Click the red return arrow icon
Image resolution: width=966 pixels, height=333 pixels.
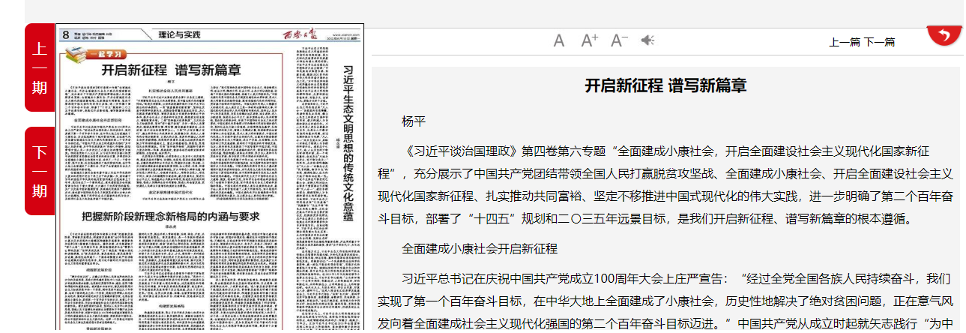point(944,35)
